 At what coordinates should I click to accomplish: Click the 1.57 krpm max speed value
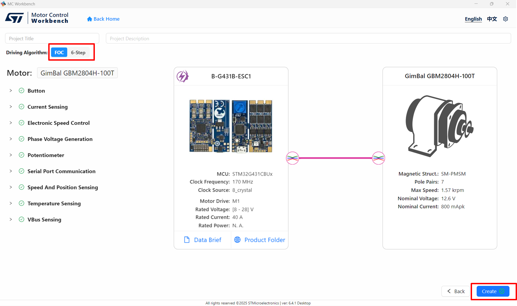coord(452,190)
